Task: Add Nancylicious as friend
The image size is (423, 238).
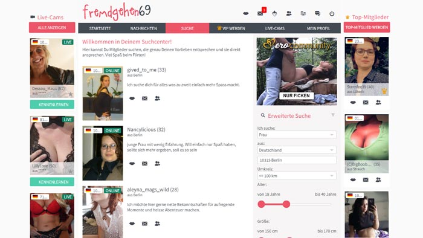Action: [157, 163]
